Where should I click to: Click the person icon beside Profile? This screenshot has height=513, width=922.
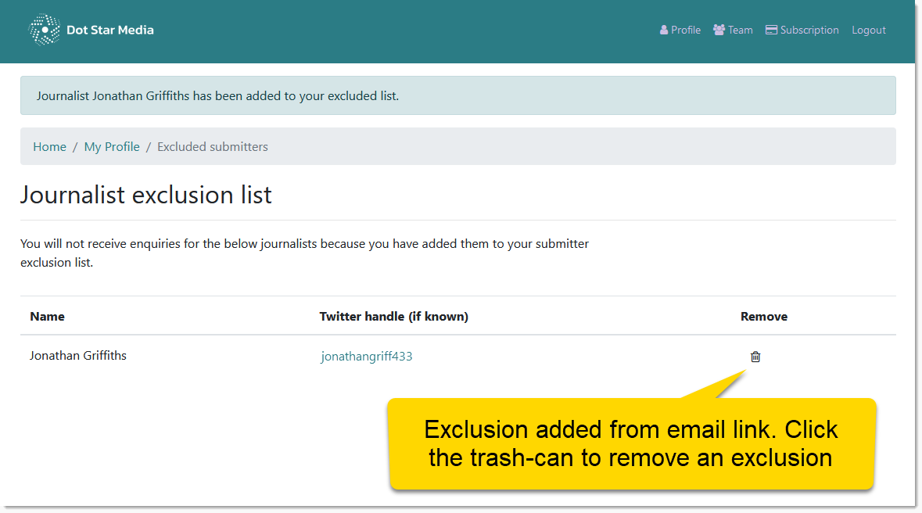[664, 30]
